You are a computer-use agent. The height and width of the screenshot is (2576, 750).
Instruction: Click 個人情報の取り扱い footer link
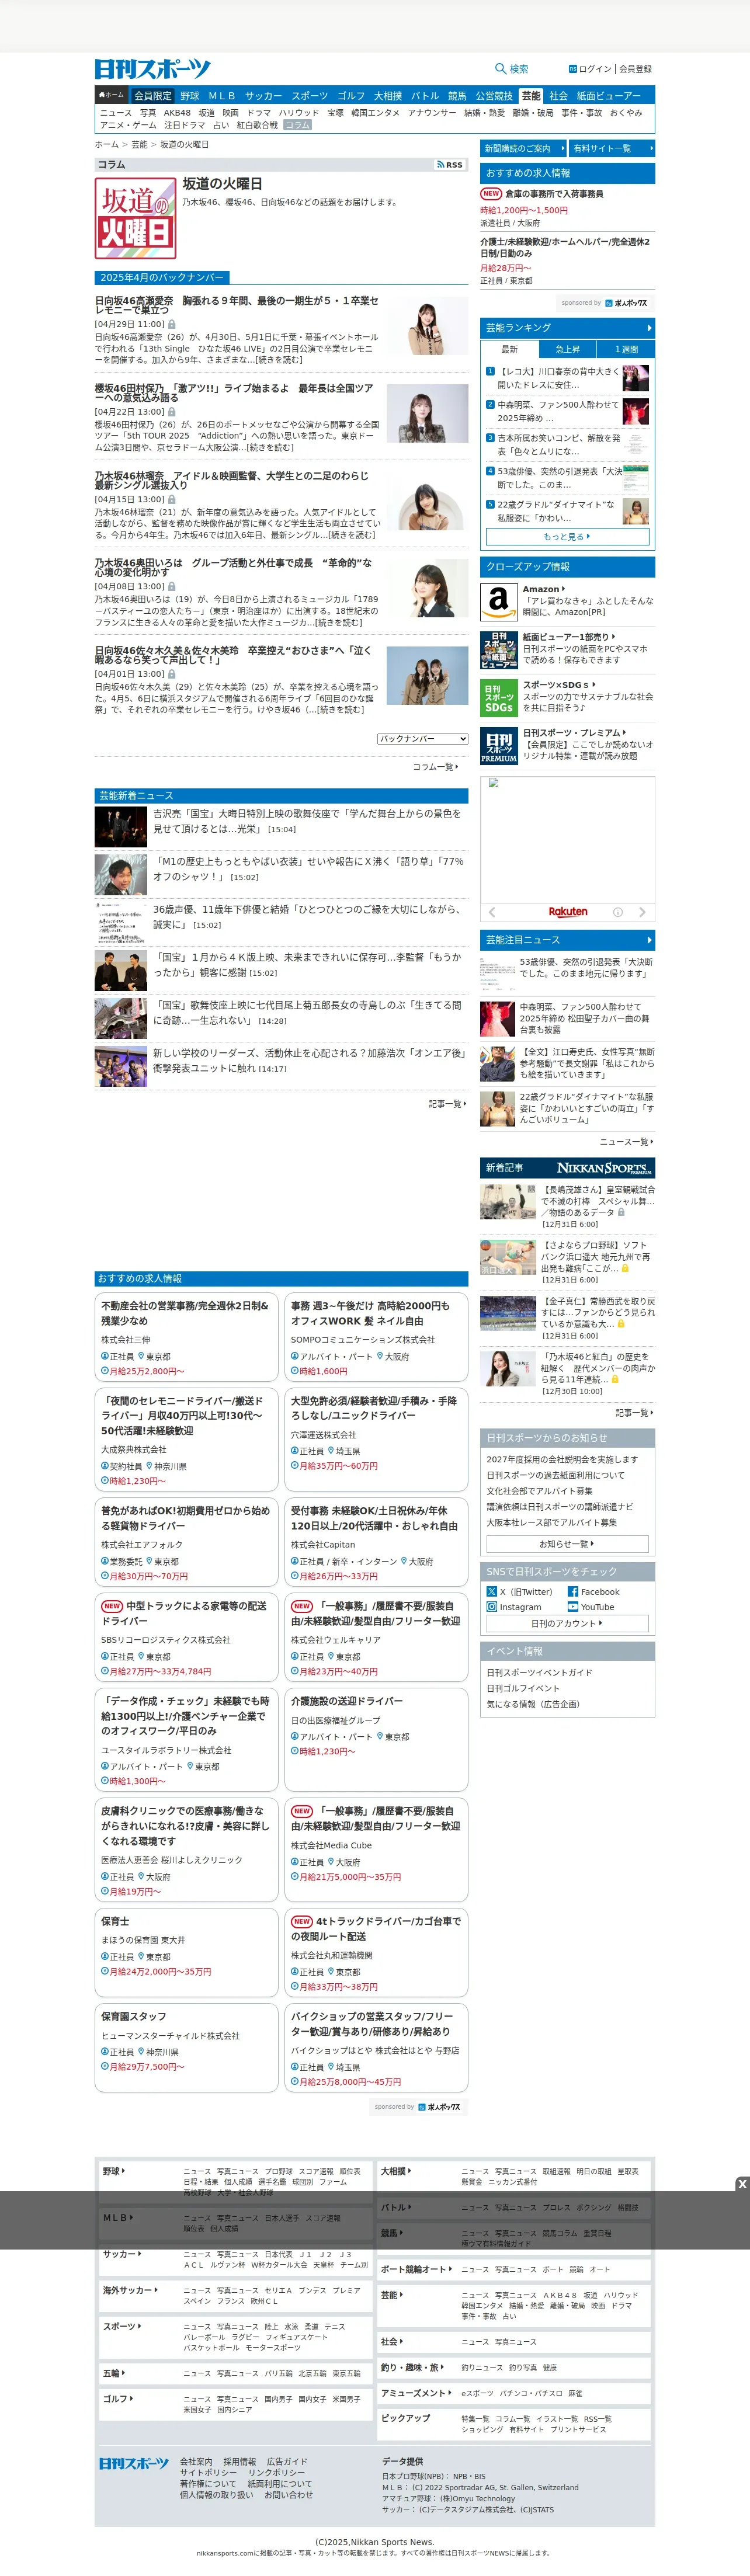216,2495
